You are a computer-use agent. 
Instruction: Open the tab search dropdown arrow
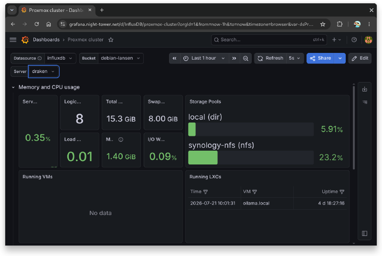(12, 10)
